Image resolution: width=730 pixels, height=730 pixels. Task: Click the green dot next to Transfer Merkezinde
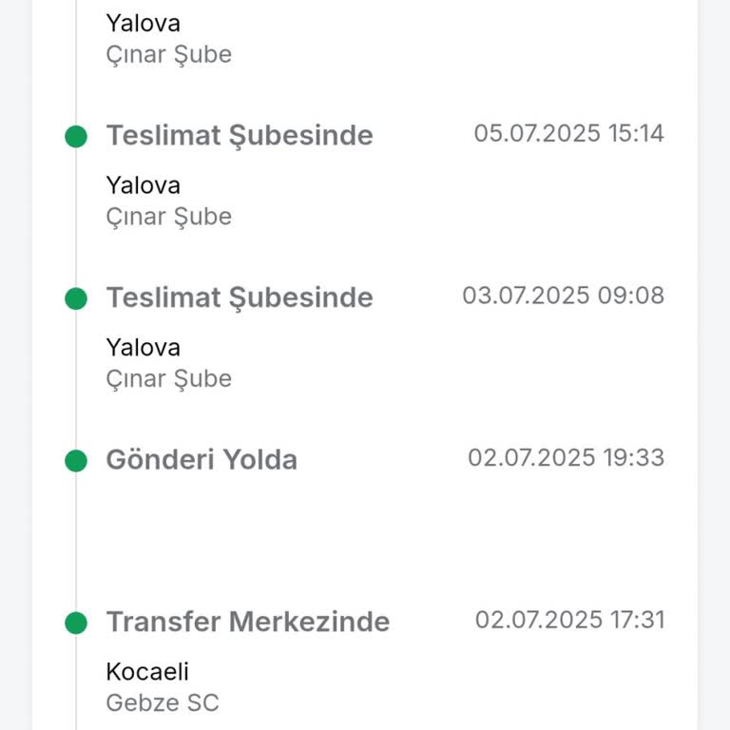[x=76, y=624]
